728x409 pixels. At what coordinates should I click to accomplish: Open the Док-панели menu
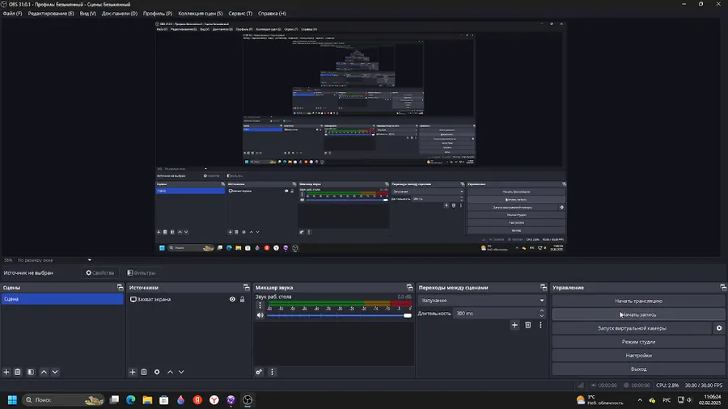click(x=120, y=14)
